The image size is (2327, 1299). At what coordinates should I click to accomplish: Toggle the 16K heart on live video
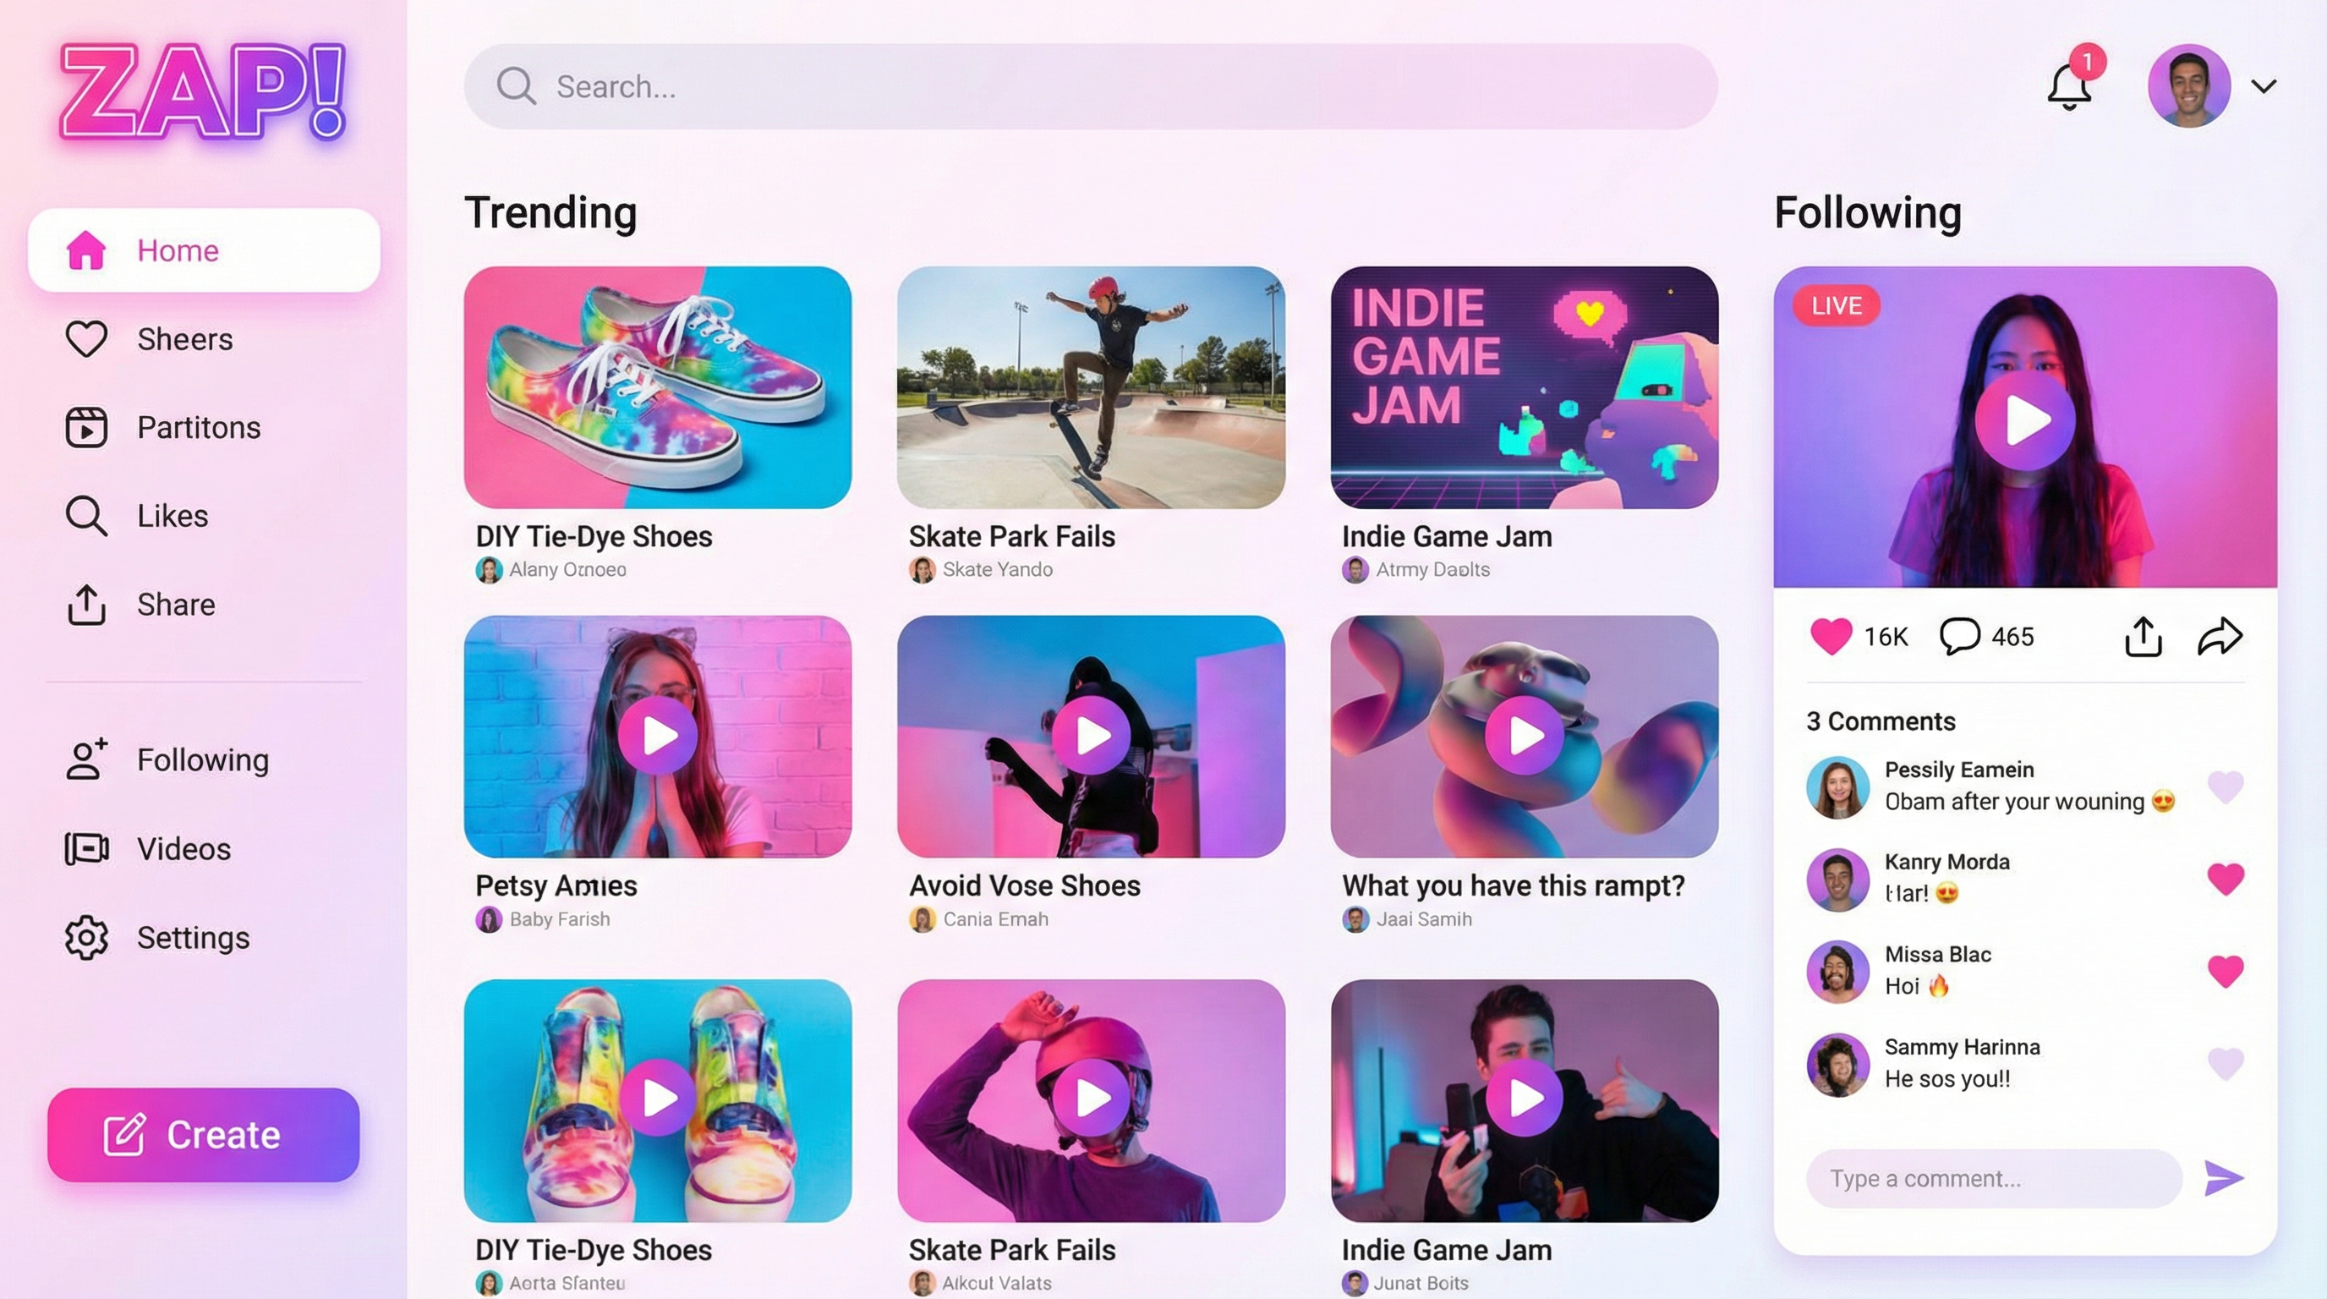pos(1831,636)
